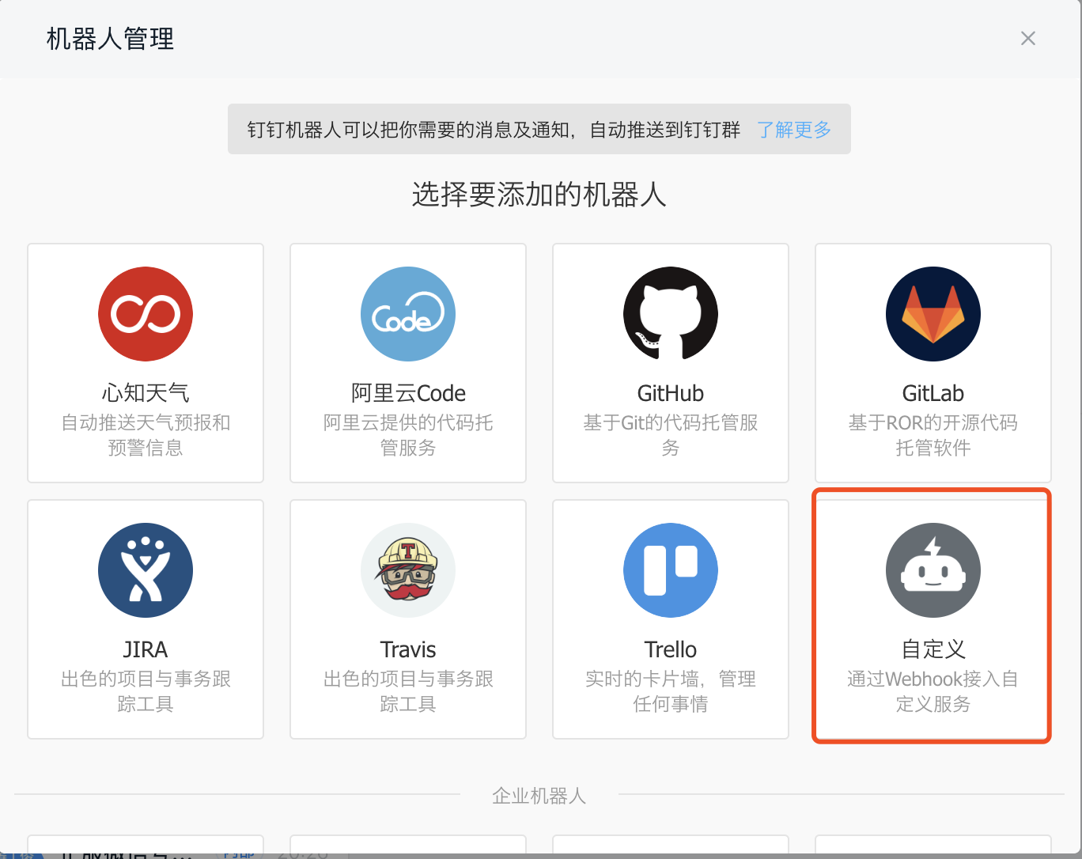
Task: Select the GitLab fox logo icon
Action: [933, 314]
